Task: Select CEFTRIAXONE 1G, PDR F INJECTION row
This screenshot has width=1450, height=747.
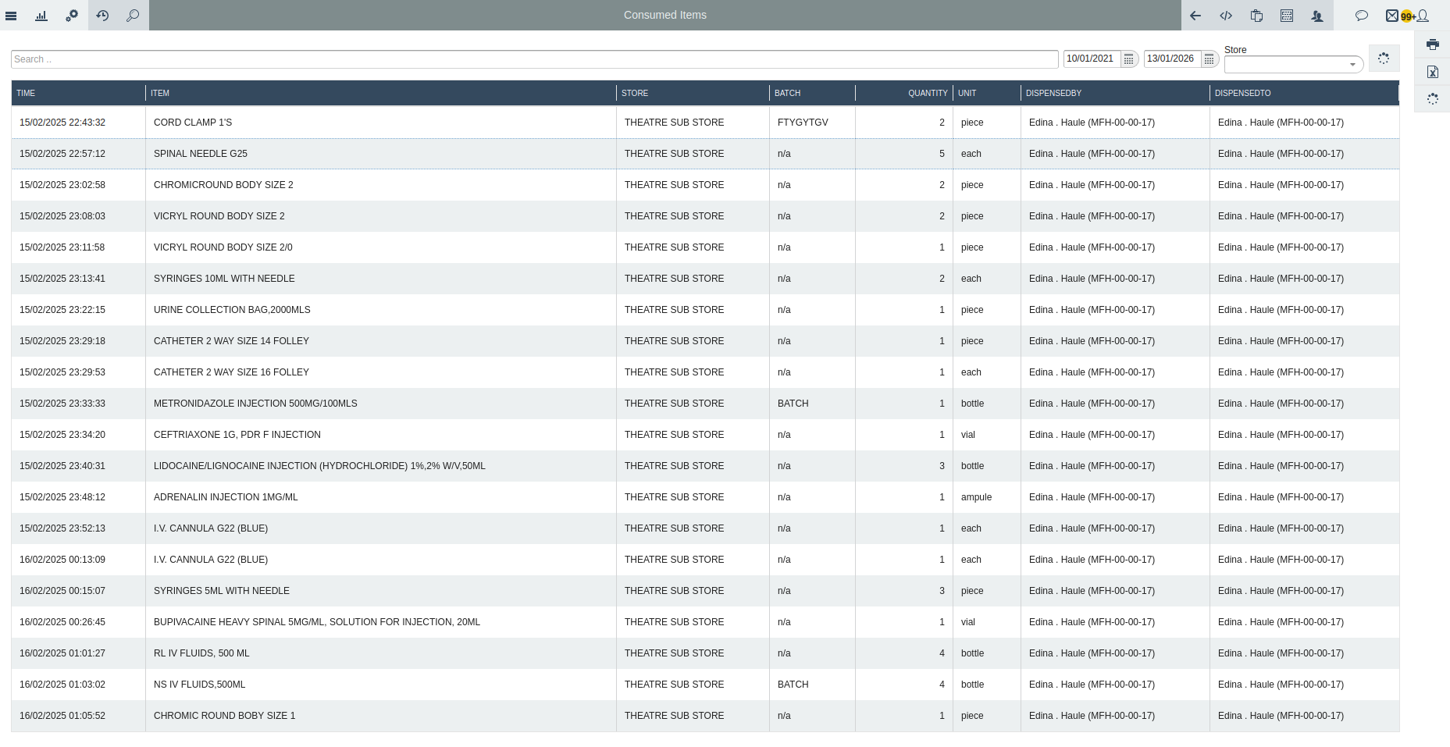Action: [x=705, y=435]
